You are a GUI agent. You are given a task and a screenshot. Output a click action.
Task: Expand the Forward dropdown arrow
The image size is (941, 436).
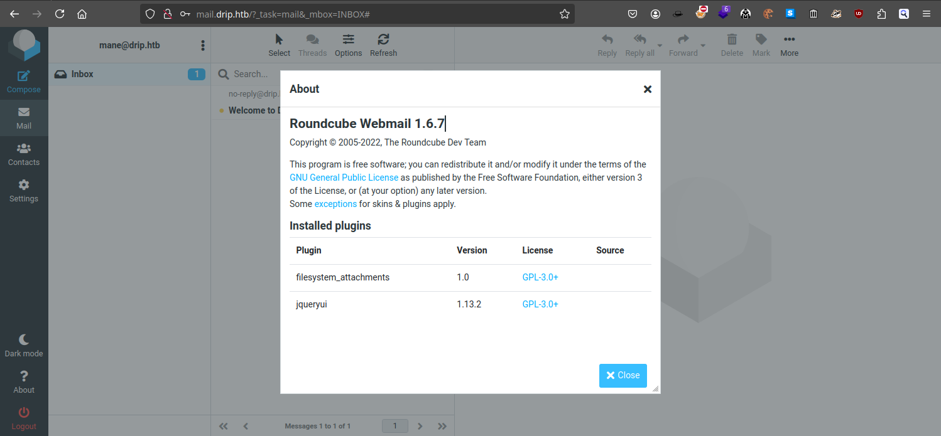coord(703,45)
